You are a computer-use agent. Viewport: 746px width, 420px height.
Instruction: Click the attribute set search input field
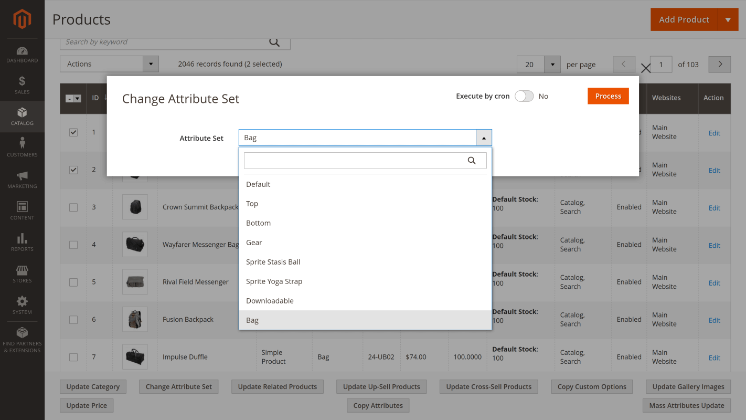tap(354, 161)
